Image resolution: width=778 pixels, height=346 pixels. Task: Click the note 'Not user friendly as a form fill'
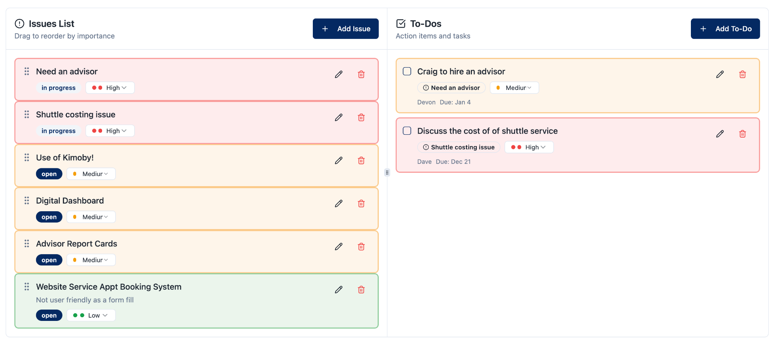(x=85, y=300)
